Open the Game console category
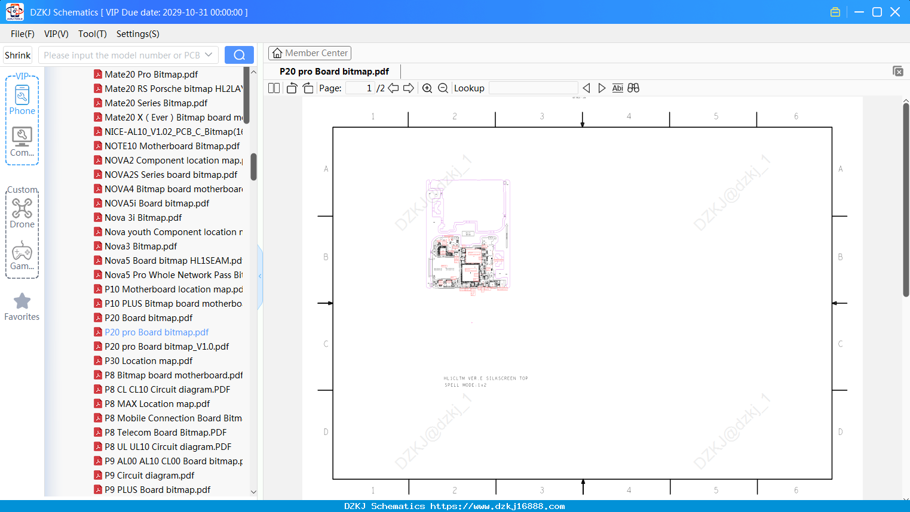Viewport: 910px width, 512px height. [22, 255]
